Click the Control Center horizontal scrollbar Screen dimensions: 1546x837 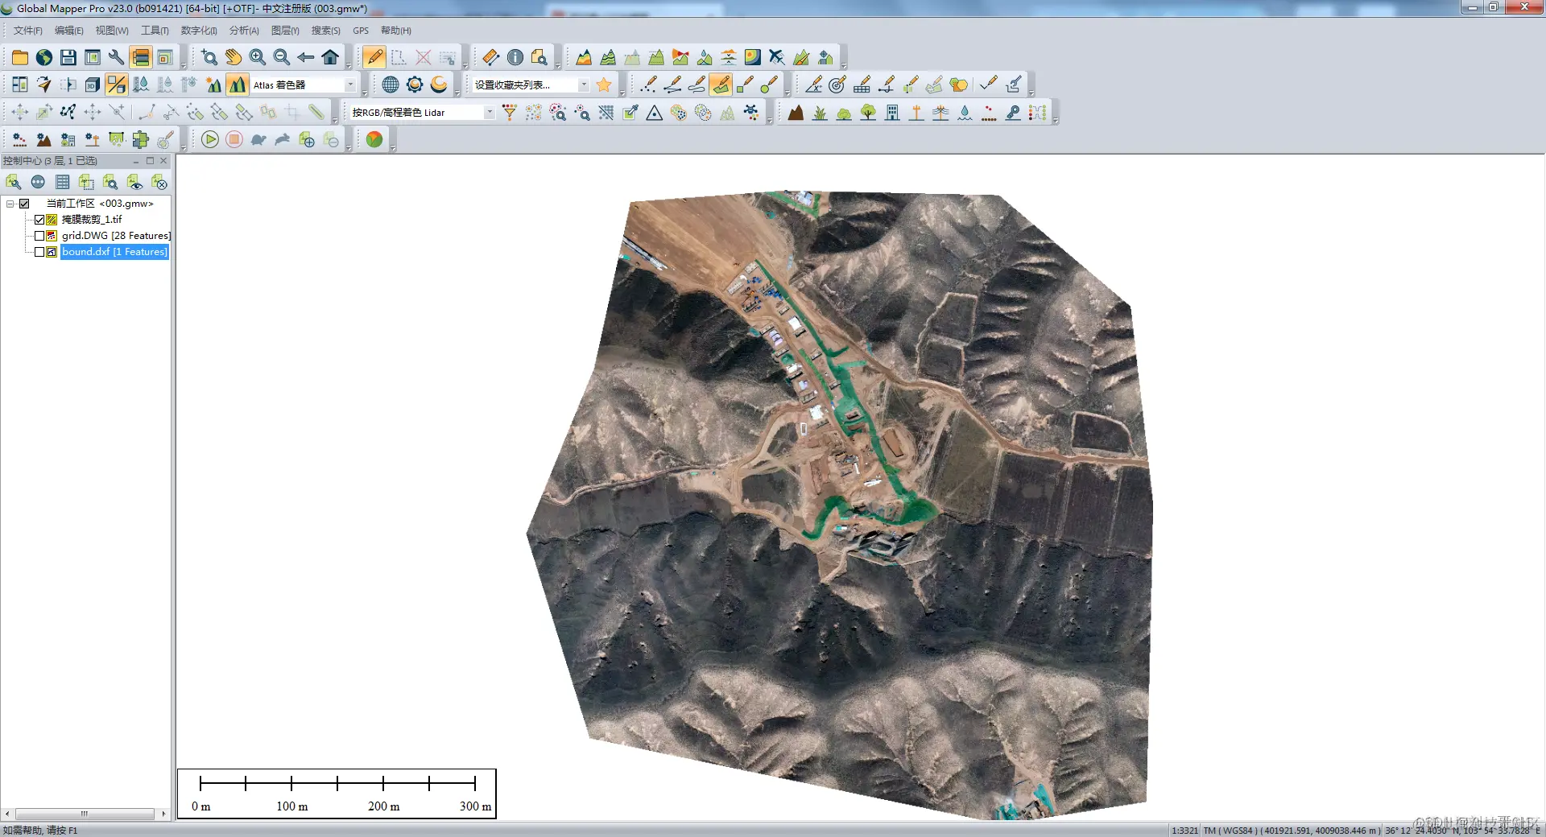[x=85, y=814]
